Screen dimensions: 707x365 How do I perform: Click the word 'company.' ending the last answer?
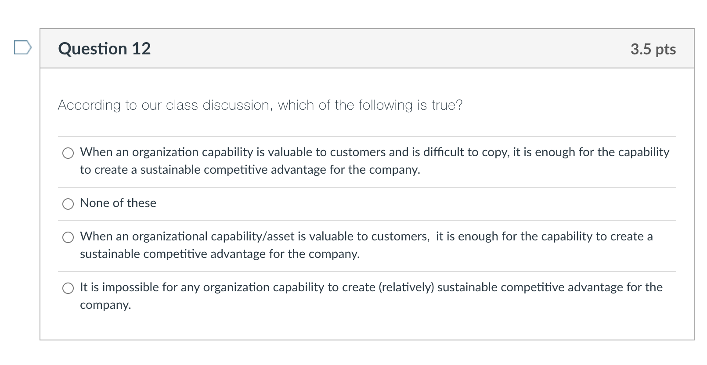pyautogui.click(x=105, y=305)
